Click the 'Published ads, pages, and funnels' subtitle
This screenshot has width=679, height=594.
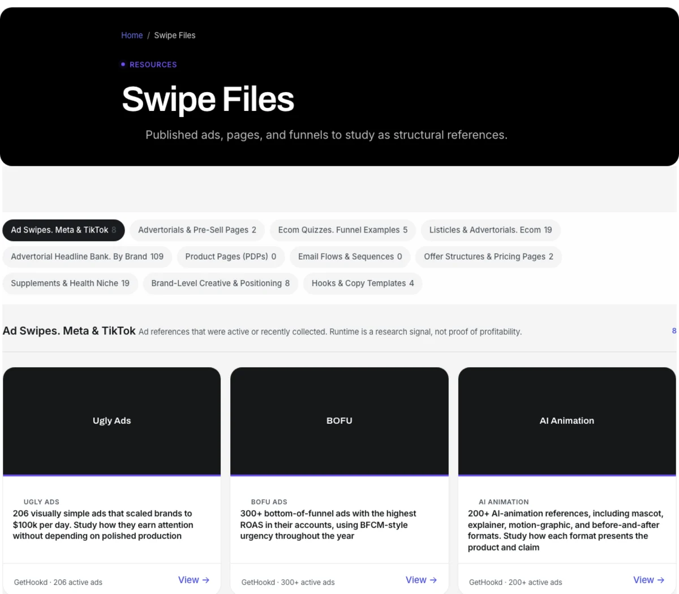(x=326, y=135)
